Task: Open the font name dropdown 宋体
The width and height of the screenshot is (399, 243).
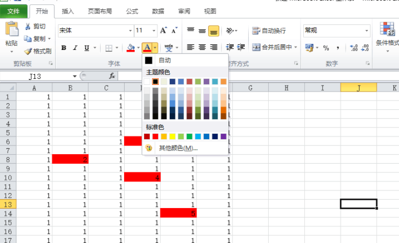Action: (x=130, y=31)
